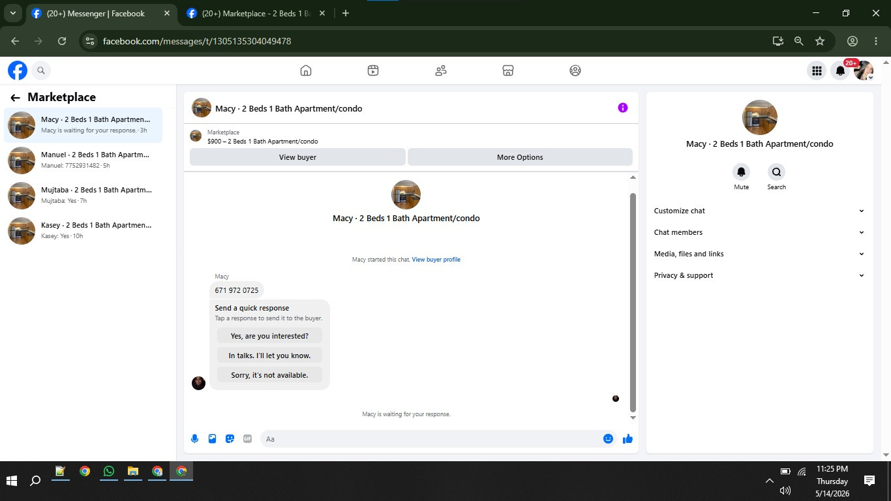This screenshot has width=891, height=501.
Task: Attach a file with the photo icon
Action: 212,439
